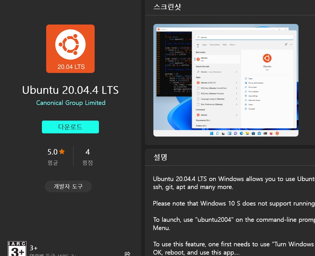Click the share icon at bottom
Screen dimensions: 315x256
tap(127, 254)
